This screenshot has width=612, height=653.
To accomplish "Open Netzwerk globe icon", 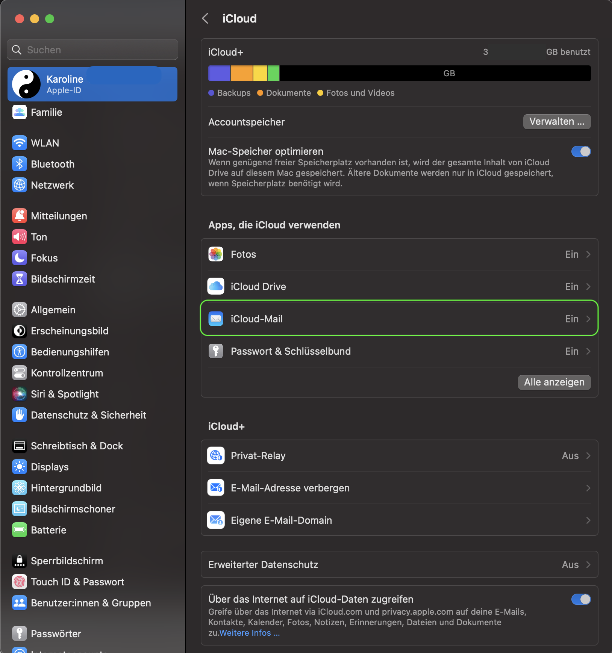I will point(20,185).
